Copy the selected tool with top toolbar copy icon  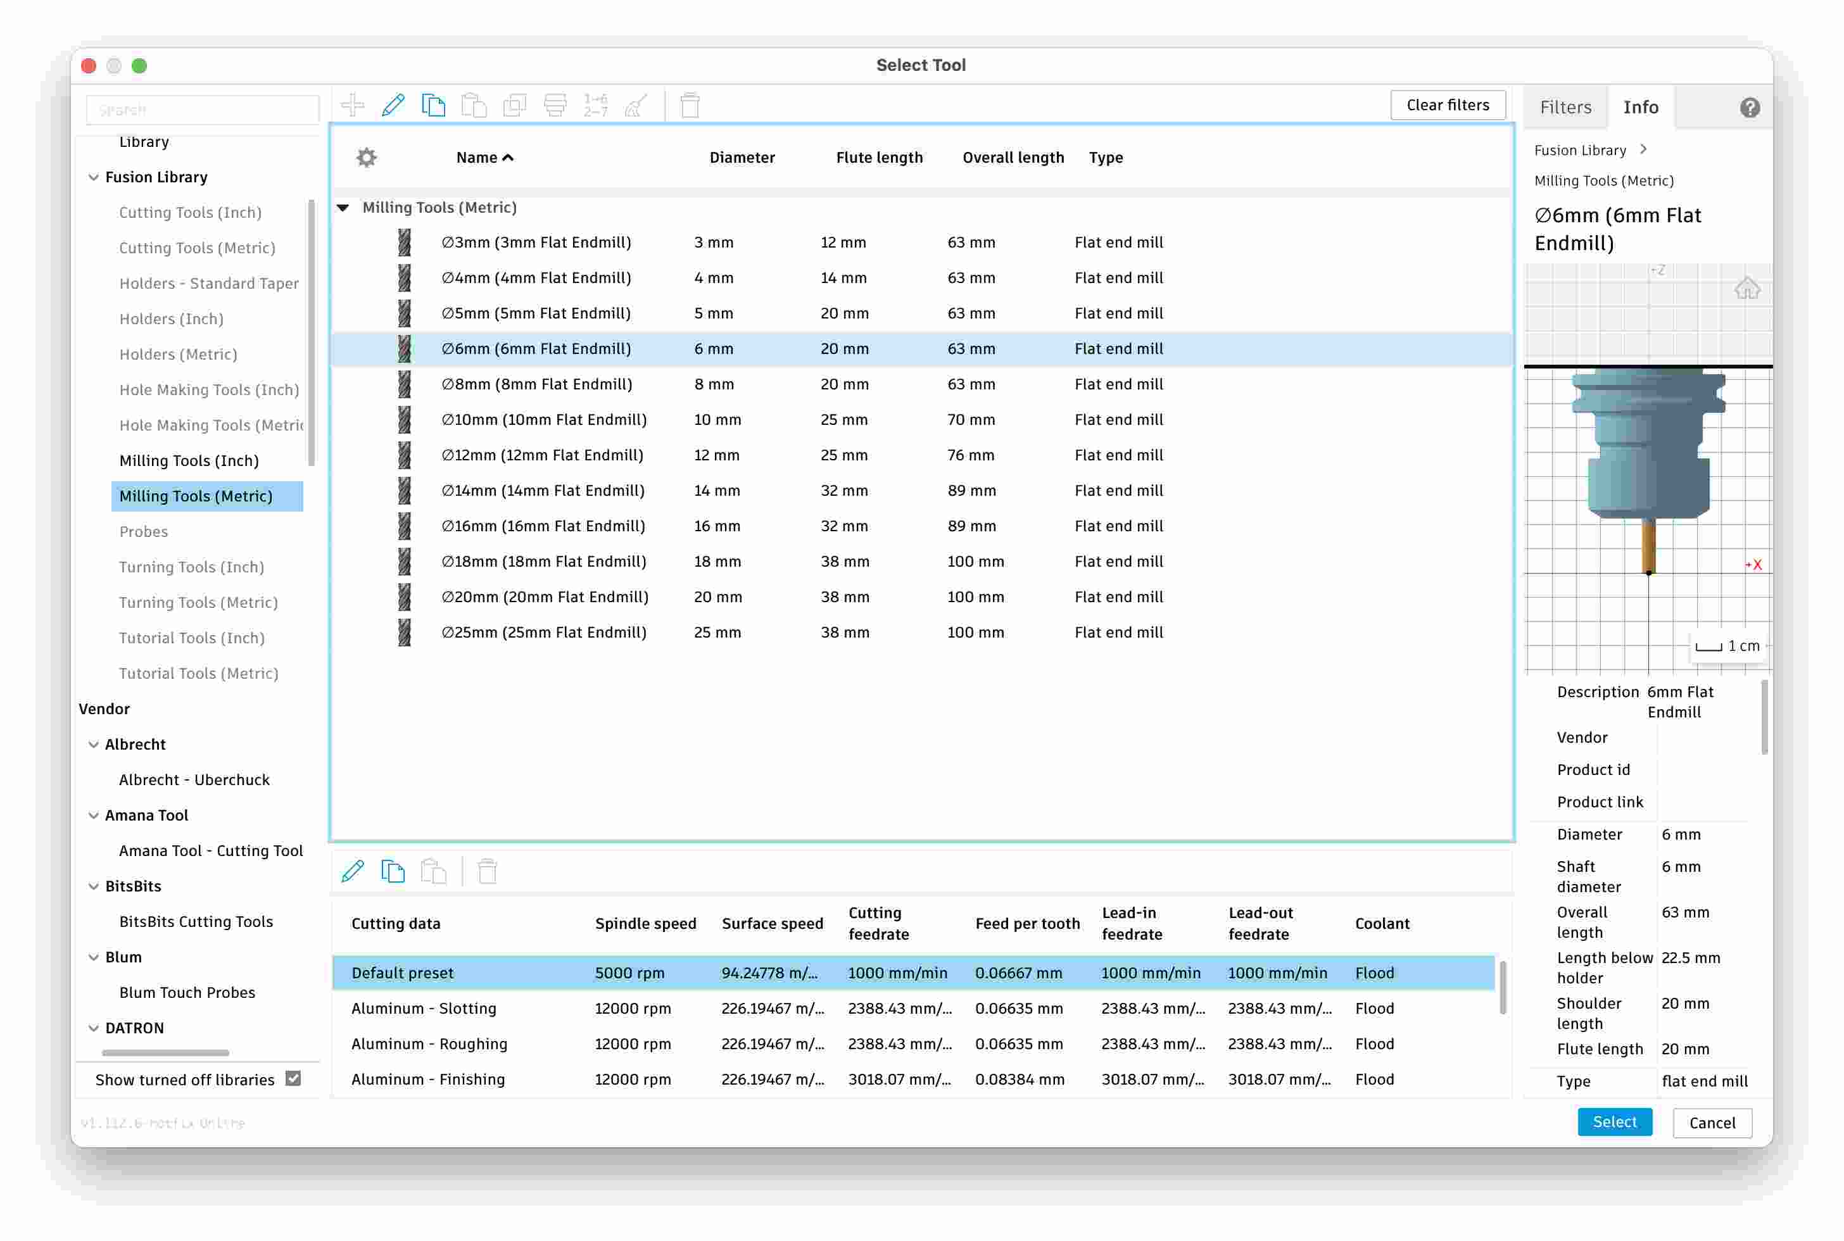(x=433, y=104)
